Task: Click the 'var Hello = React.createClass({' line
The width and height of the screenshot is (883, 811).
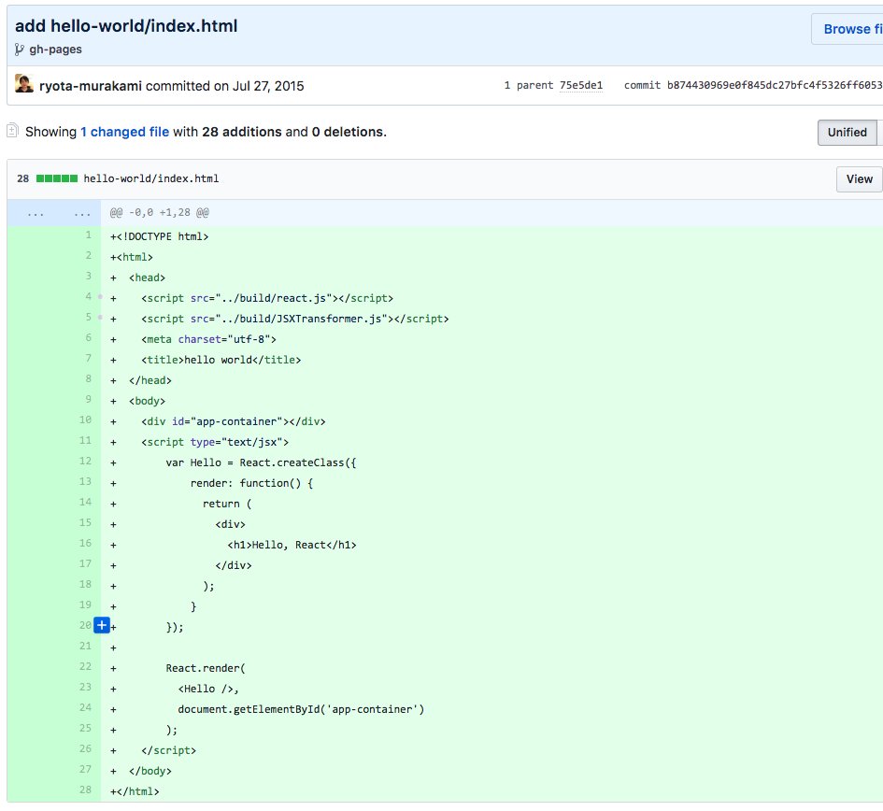Action: (261, 462)
